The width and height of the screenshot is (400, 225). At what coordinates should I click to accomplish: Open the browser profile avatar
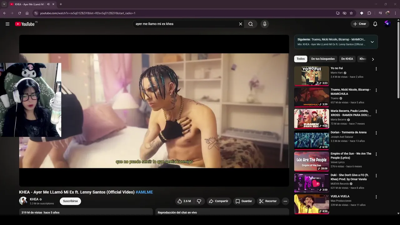[x=388, y=13]
